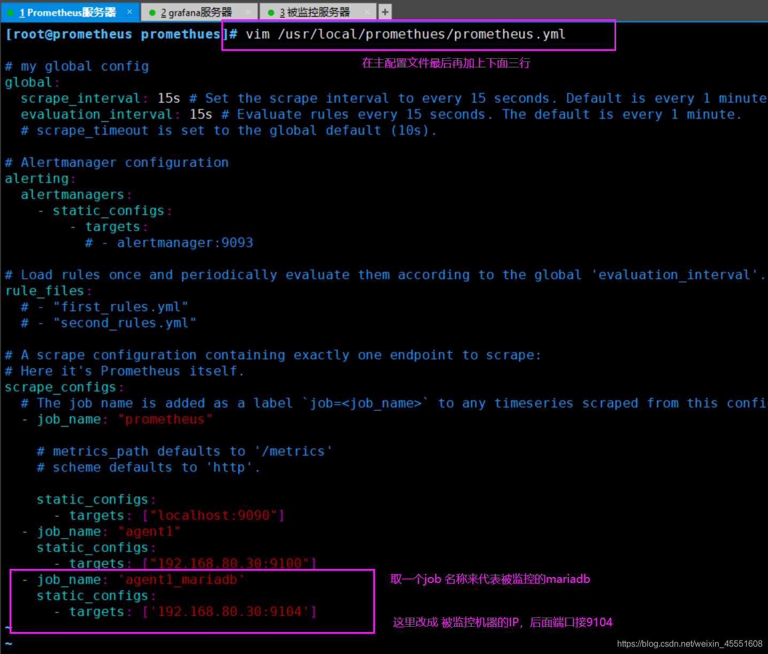
Task: Click "Here it's Prometheus itself" comment
Action: coord(124,371)
